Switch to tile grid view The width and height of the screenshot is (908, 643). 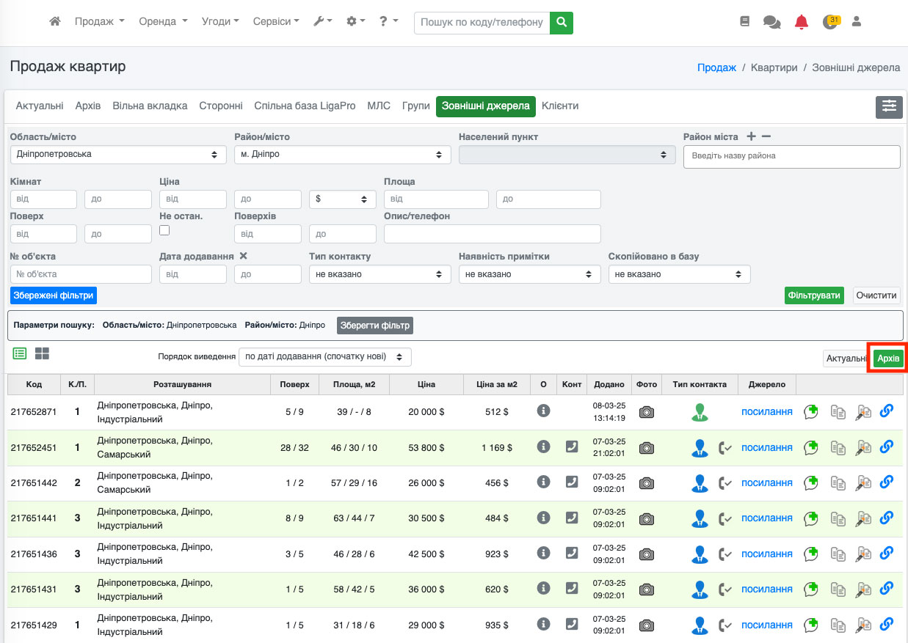[42, 353]
